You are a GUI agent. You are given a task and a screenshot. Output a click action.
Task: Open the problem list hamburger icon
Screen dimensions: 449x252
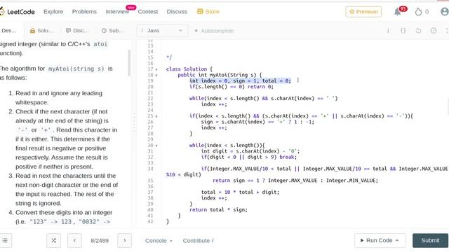5,241
